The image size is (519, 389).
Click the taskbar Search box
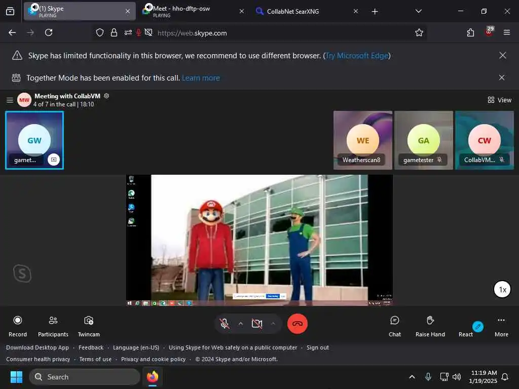[85, 377]
